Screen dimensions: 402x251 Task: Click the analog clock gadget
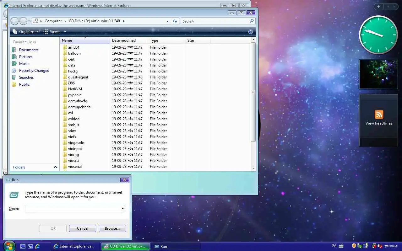point(378,35)
